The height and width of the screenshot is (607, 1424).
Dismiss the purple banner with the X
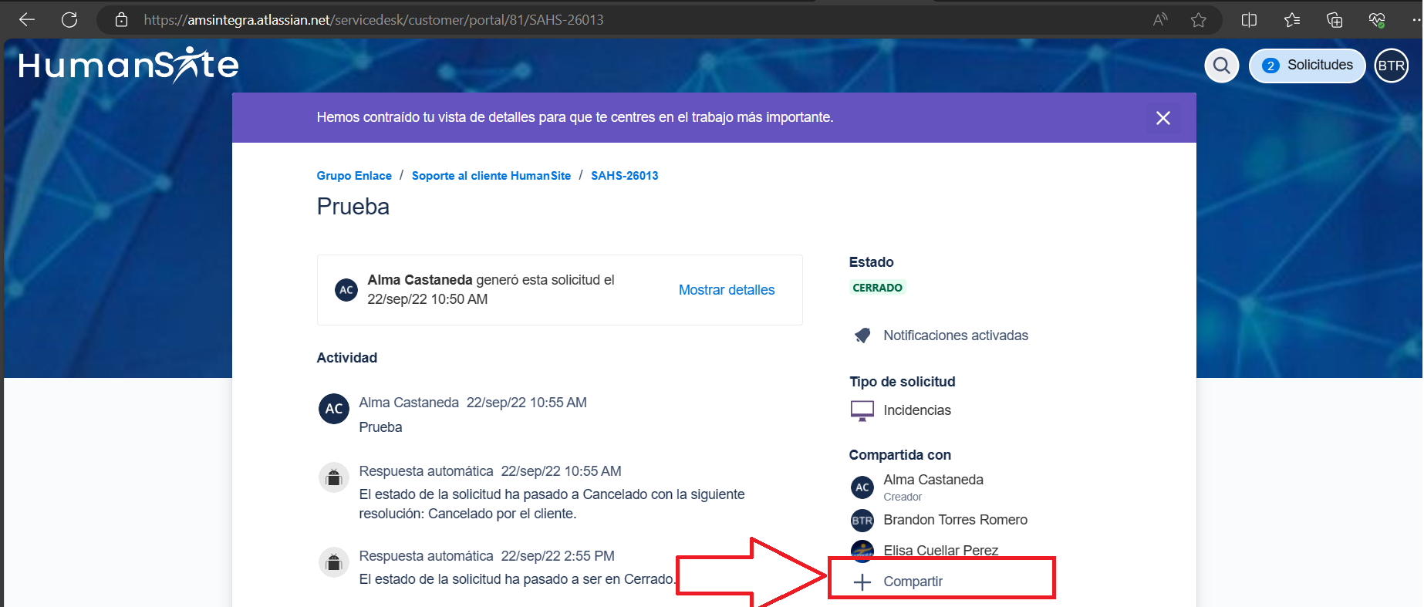1163,118
